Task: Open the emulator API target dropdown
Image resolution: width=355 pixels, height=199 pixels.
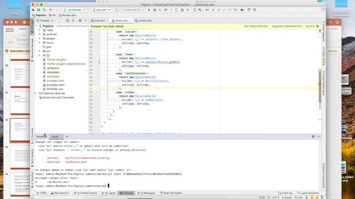Action: 129,10
